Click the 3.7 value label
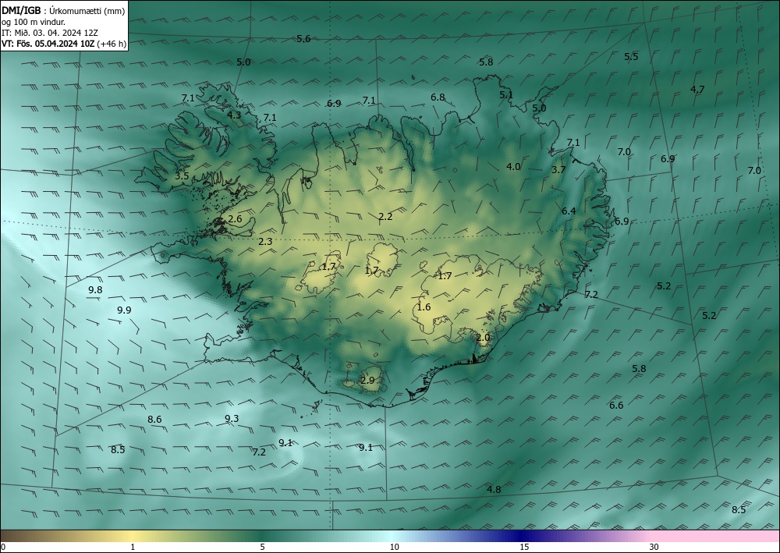The image size is (780, 553). pyautogui.click(x=558, y=169)
